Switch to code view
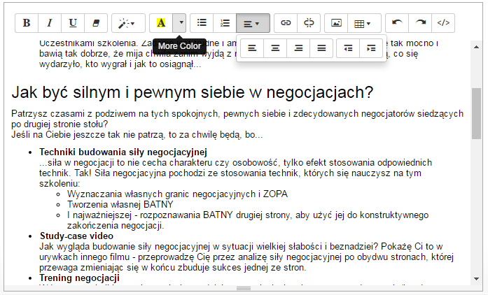 [442, 23]
